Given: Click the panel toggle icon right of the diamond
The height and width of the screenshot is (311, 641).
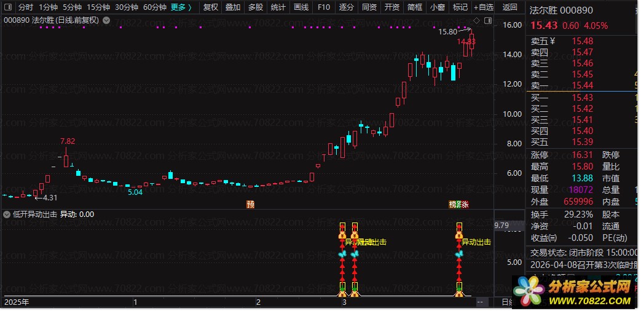Looking at the screenshot, I should pyautogui.click(x=488, y=20).
